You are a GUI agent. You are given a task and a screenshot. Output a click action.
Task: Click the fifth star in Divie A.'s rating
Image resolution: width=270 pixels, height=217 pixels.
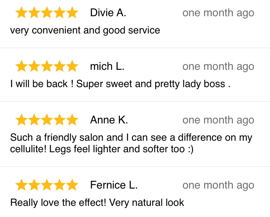(x=72, y=13)
